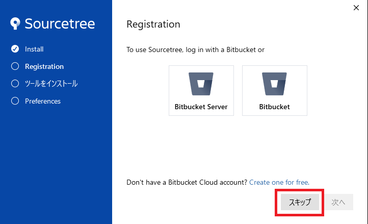Select the Registration step label in sidebar
The height and width of the screenshot is (224, 368).
click(44, 66)
